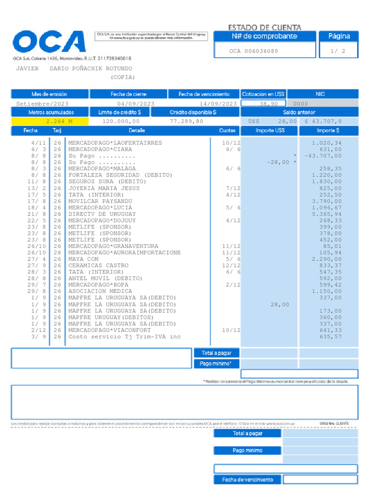This screenshot has width=371, height=494.
Task: Click the empty Fecha de vencimiento field in the stub
Action: pyautogui.click(x=321, y=480)
